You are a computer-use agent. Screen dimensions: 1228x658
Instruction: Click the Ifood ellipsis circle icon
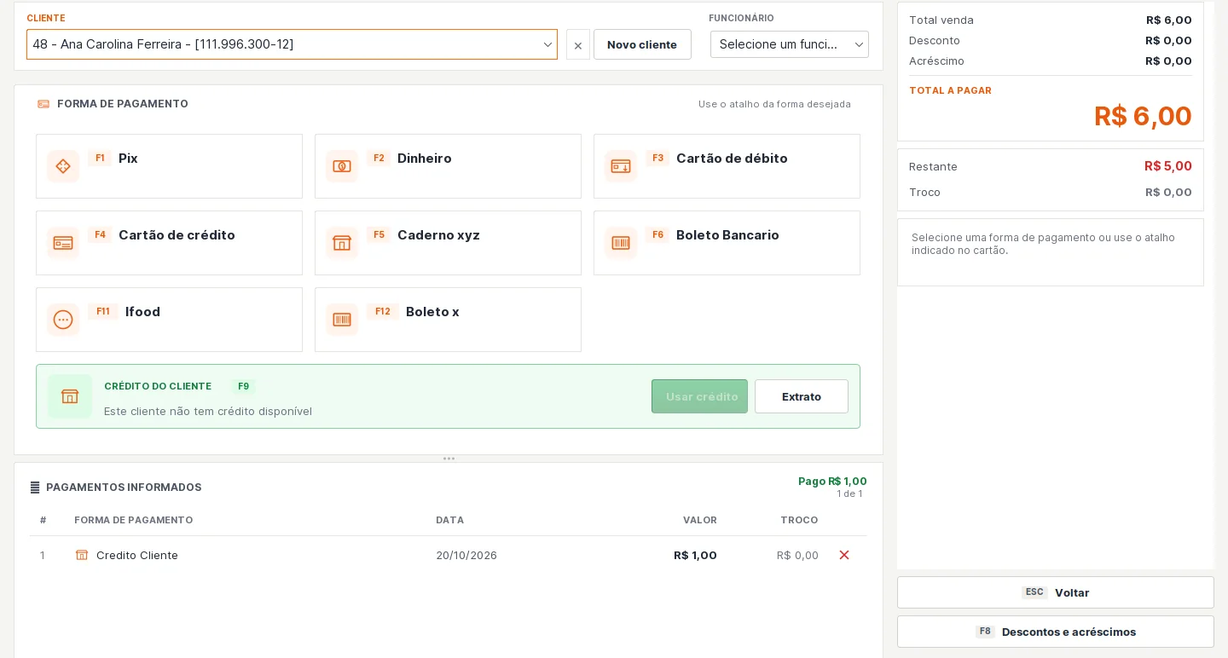(x=63, y=320)
